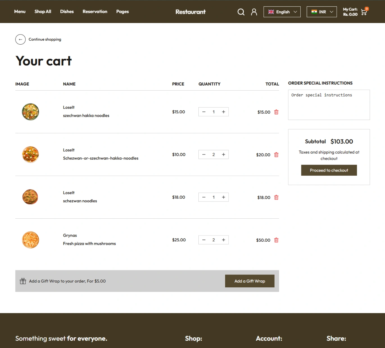Viewport: 385px width, 348px height.
Task: Click the Add a Gift Wrap button
Action: 250,281
